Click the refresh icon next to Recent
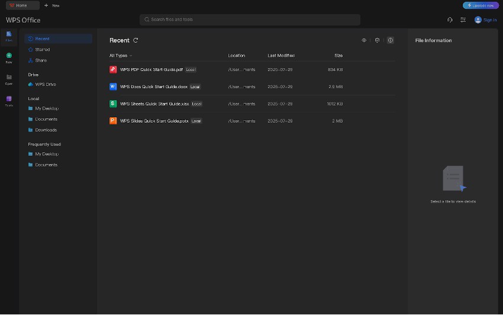The image size is (503, 315). [136, 40]
